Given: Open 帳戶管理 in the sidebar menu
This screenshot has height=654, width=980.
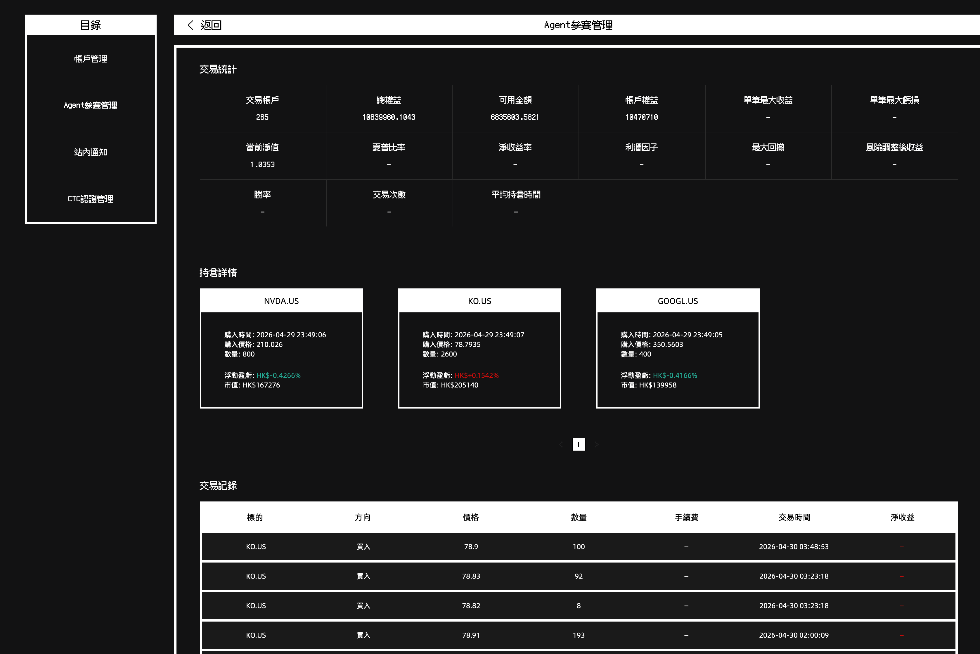Looking at the screenshot, I should [x=91, y=59].
